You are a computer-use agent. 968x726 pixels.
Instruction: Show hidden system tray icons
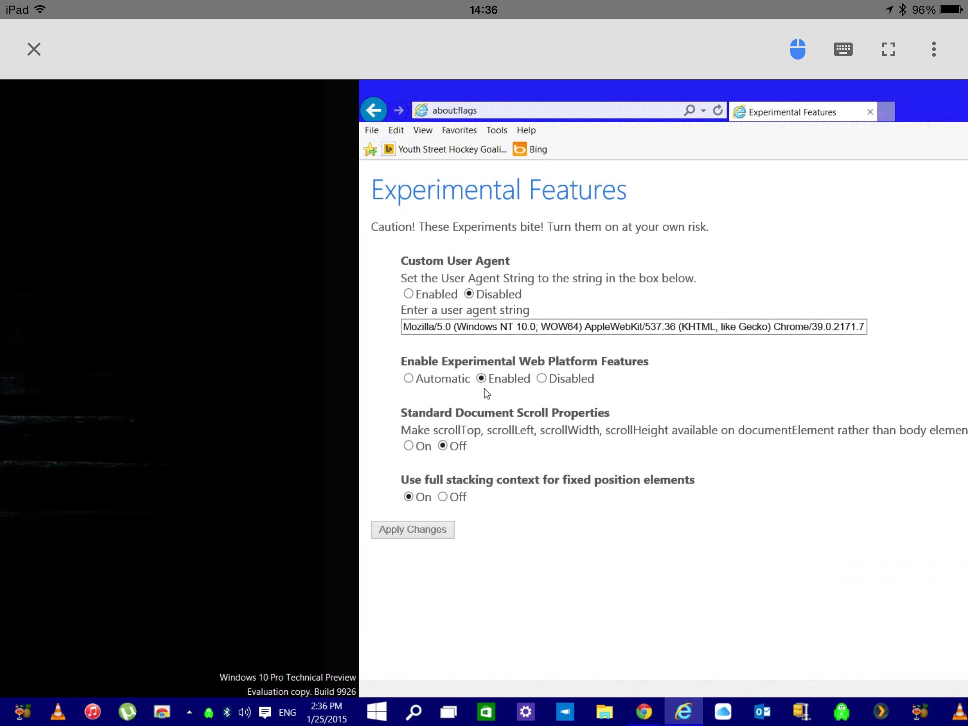tap(189, 712)
